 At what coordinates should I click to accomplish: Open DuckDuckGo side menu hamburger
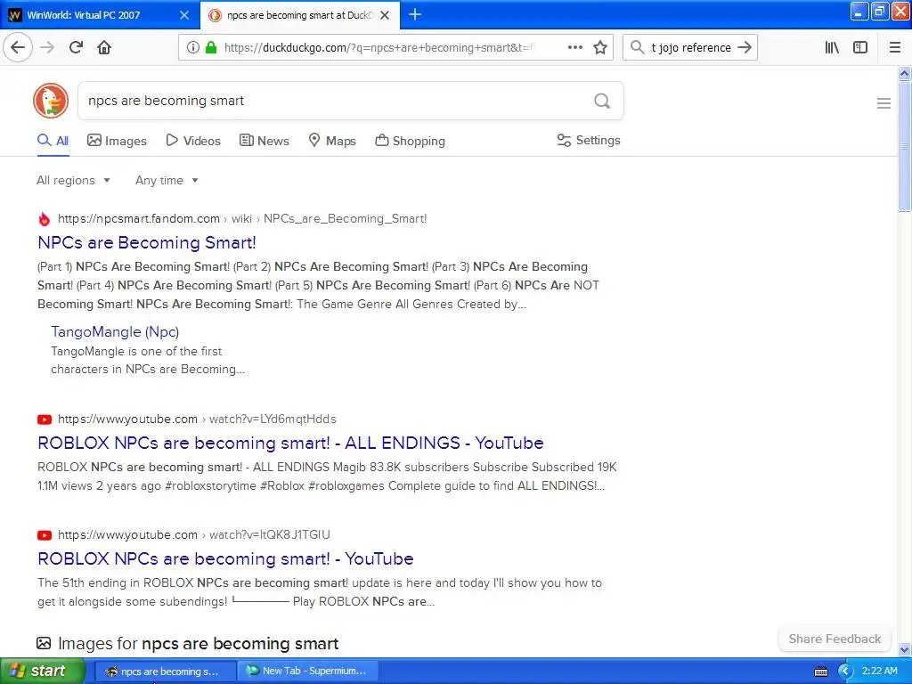tap(883, 103)
